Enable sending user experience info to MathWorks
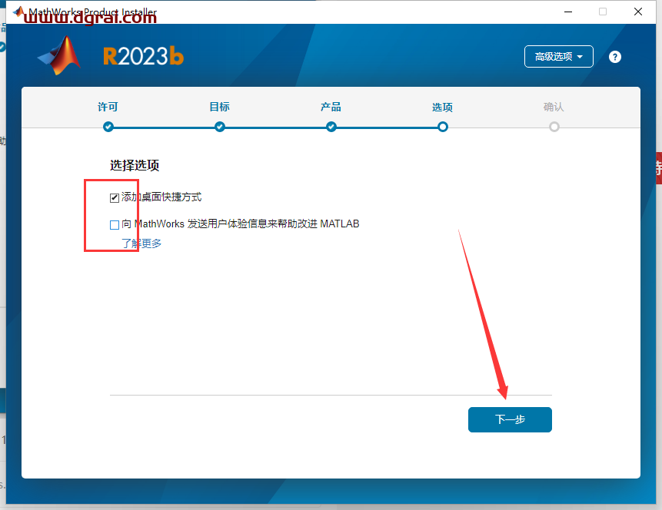The height and width of the screenshot is (510, 662). pyautogui.click(x=115, y=225)
